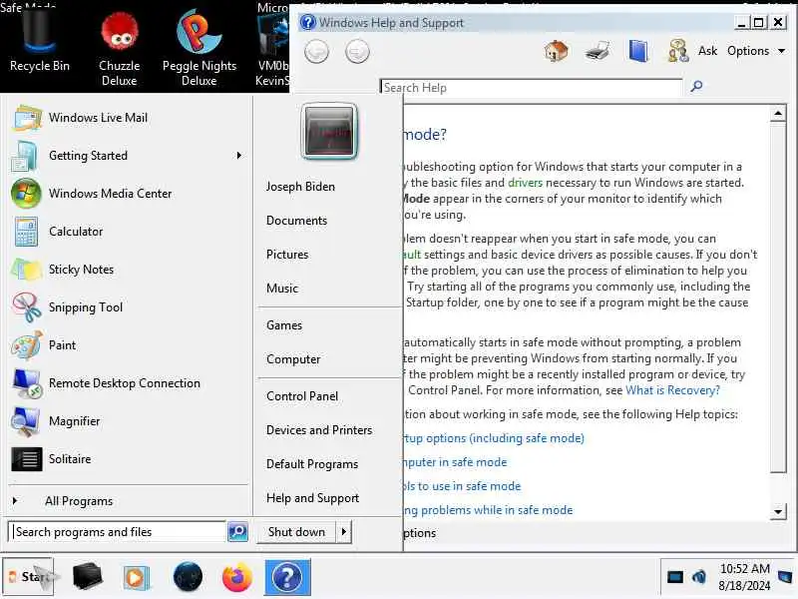
Task: Click the Ask icon in Help toolbar
Action: click(x=678, y=51)
